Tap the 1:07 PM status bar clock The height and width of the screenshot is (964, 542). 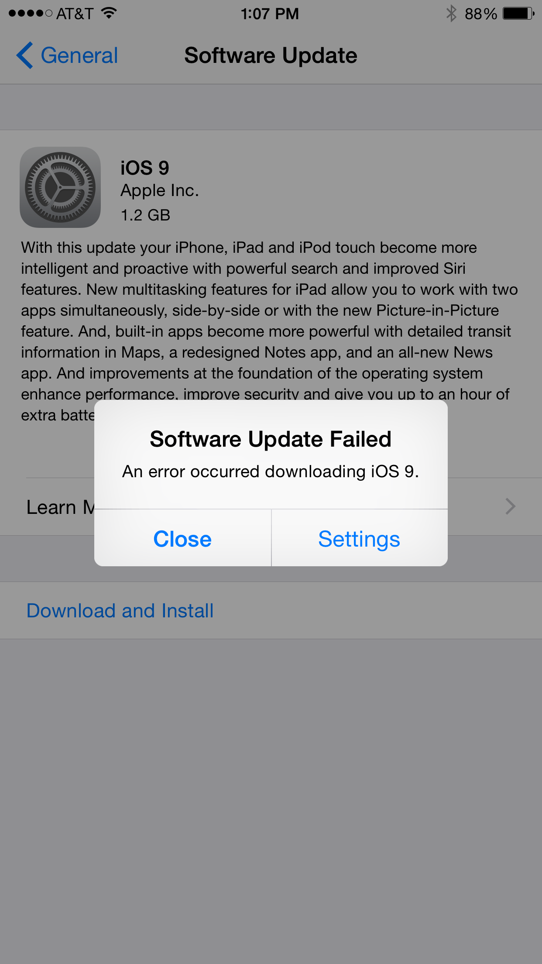pos(270,14)
